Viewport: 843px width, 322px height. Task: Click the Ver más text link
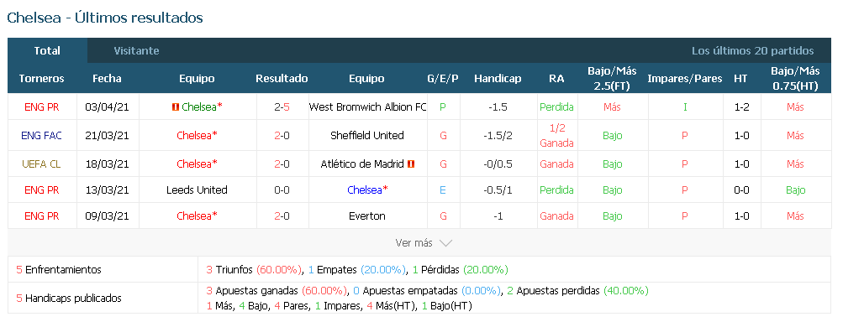coord(414,243)
